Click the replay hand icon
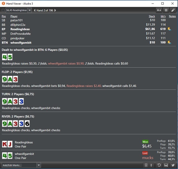Image resolution: width=178 pixels, height=169 pixels. pyautogui.click(x=159, y=165)
